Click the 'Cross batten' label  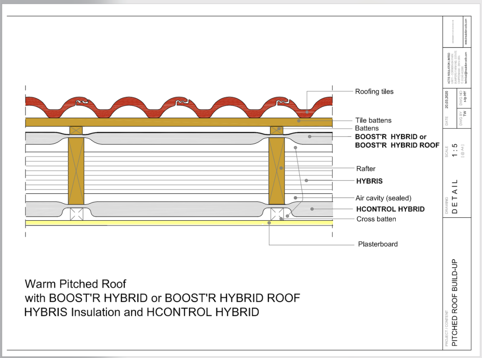click(376, 219)
